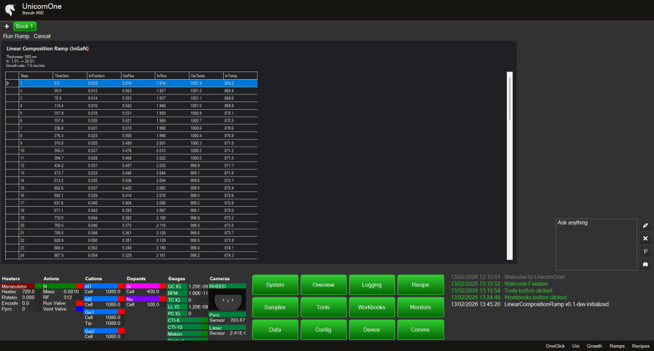The height and width of the screenshot is (351, 654).
Task: Switch to the Book 1 tab
Action: [25, 26]
